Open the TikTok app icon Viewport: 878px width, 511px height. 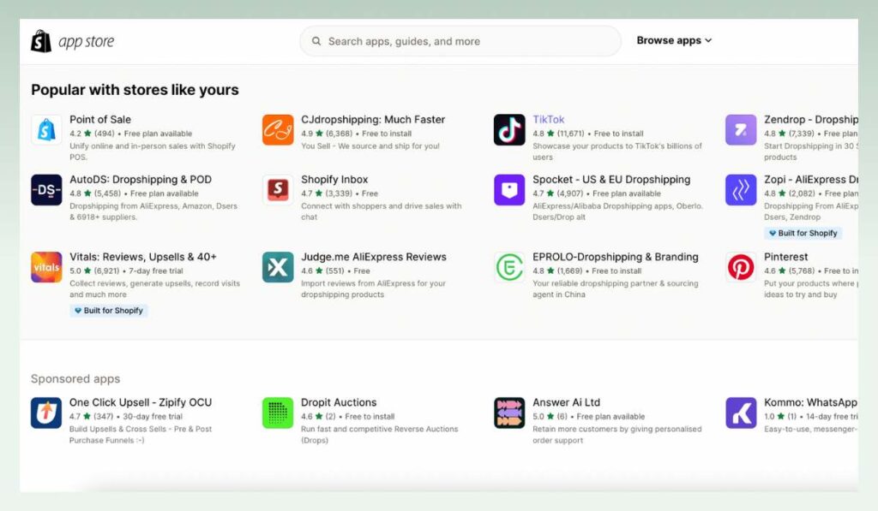point(509,130)
